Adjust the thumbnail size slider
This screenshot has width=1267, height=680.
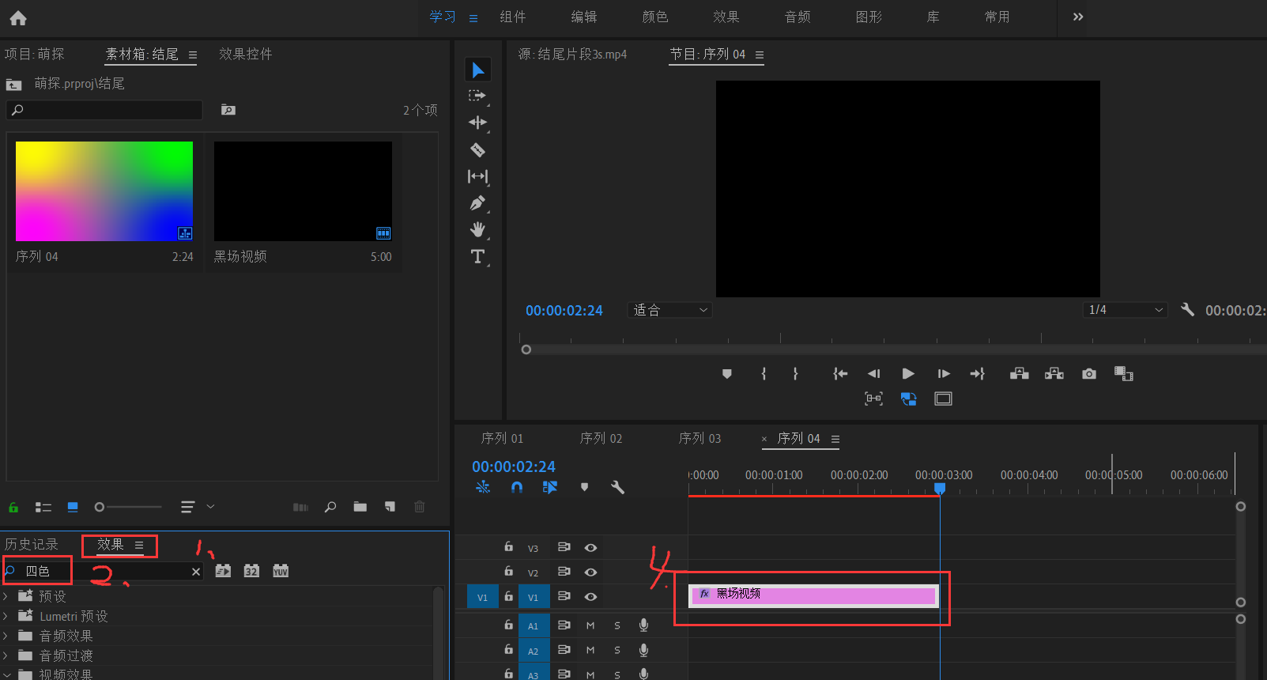coord(100,507)
